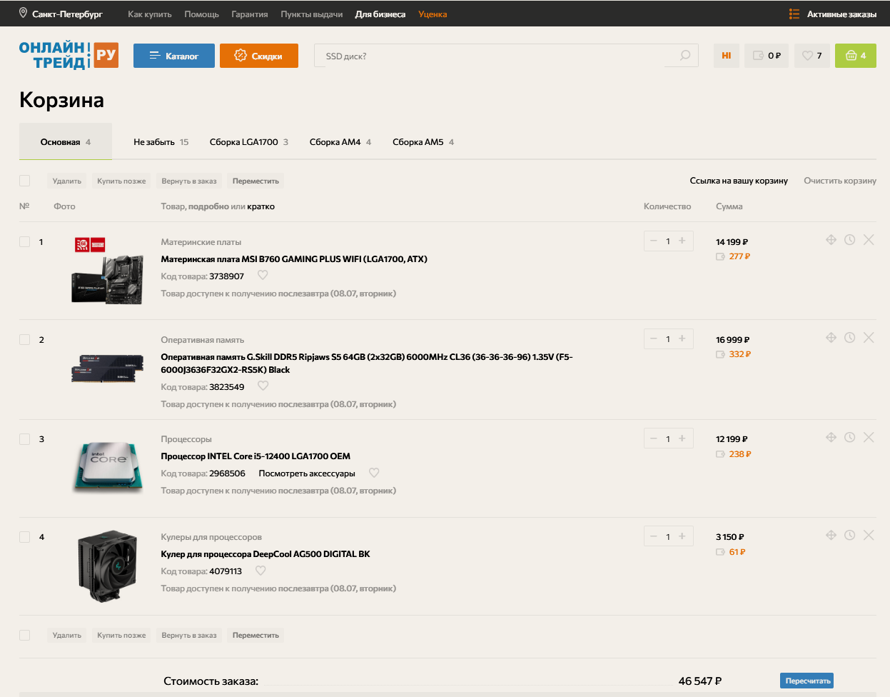Image resolution: width=890 pixels, height=697 pixels.
Task: Click the top Удалить button
Action: (x=67, y=181)
